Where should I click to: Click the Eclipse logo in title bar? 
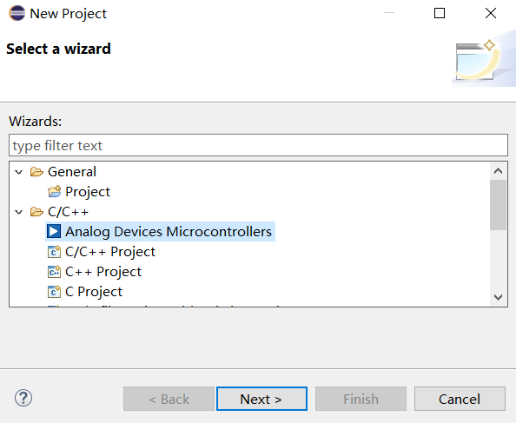(17, 14)
